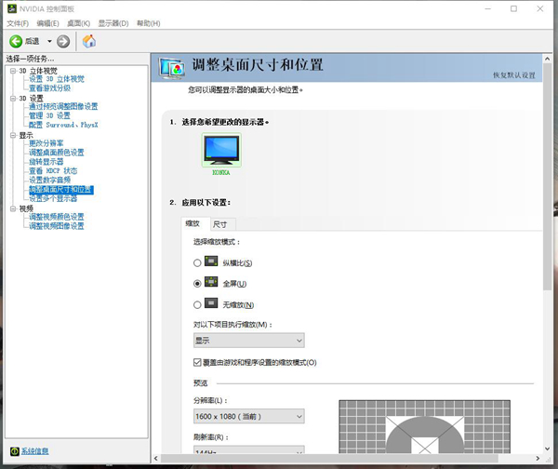Click the horizontal scrollbar left arrow
This screenshot has height=469, width=558.
coord(156,459)
